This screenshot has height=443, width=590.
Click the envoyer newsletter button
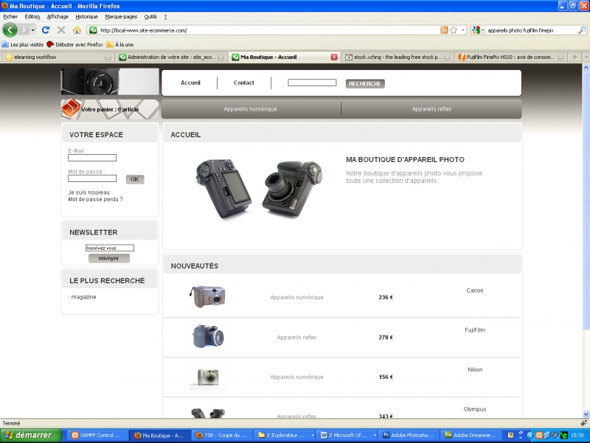coord(108,258)
